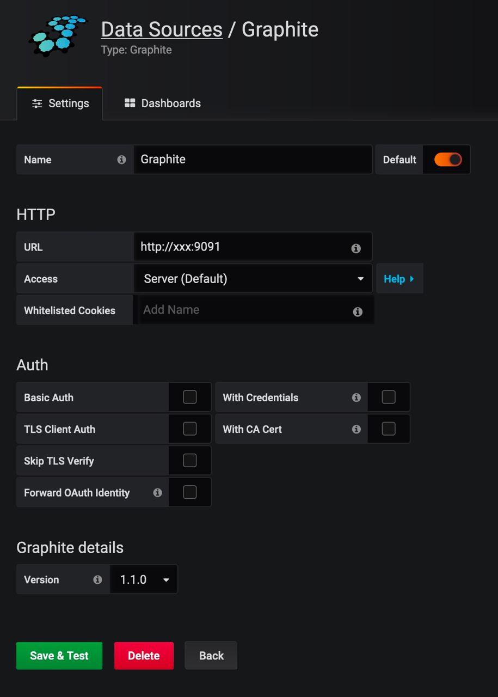Image resolution: width=498 pixels, height=697 pixels.
Task: Click info icon in Whitelisted Cookies field
Action: click(358, 312)
